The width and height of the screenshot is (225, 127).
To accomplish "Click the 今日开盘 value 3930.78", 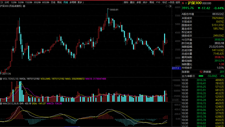I will click(219, 40).
